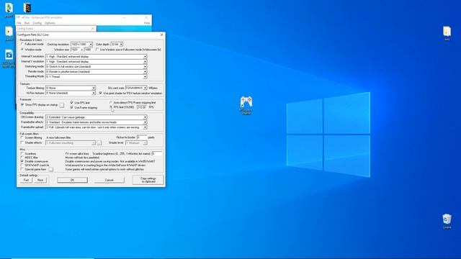Click the Window size height field

[88, 50]
